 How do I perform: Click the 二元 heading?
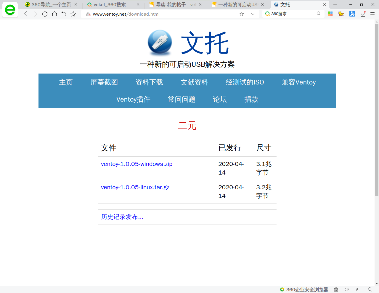(187, 126)
